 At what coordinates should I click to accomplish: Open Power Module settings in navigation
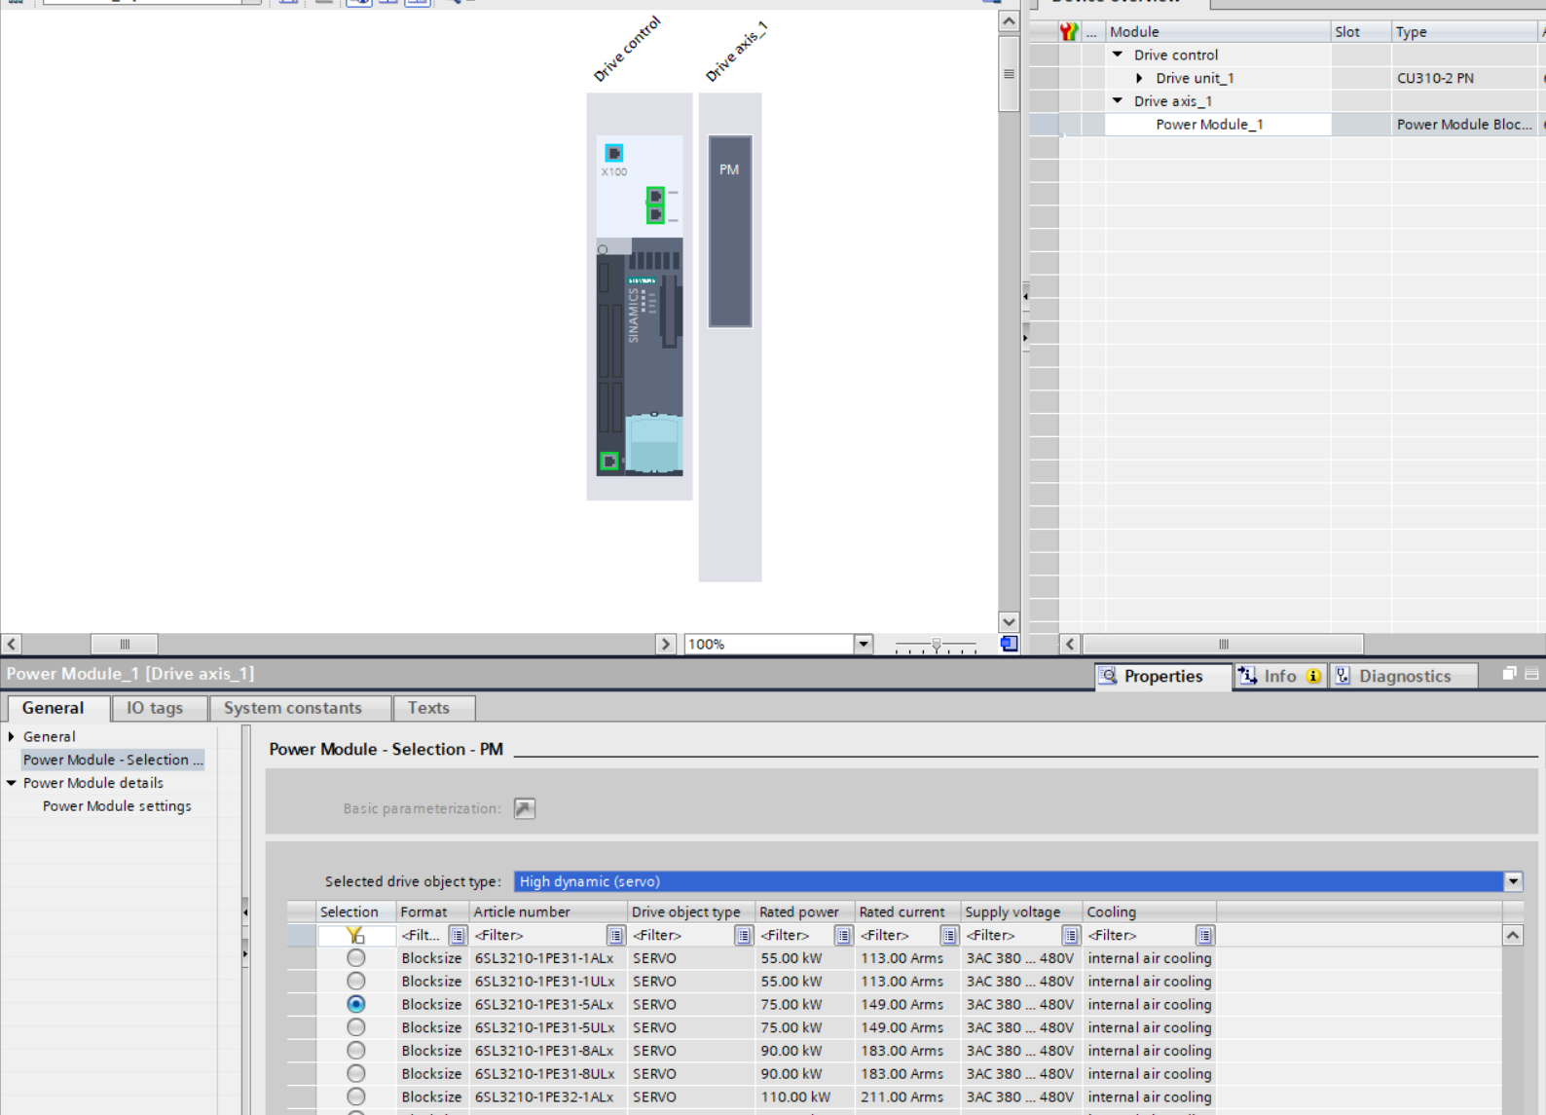click(x=117, y=806)
